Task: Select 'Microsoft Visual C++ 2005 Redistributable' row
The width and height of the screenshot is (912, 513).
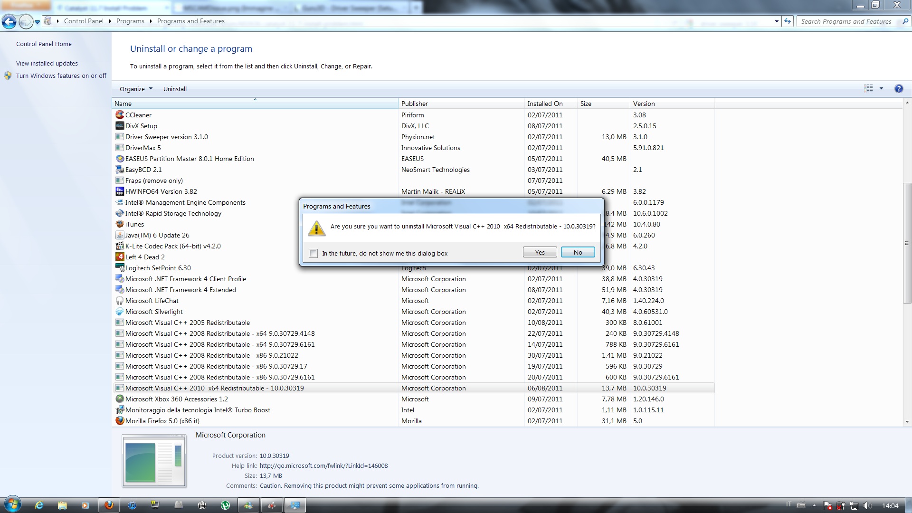Action: 413,323
